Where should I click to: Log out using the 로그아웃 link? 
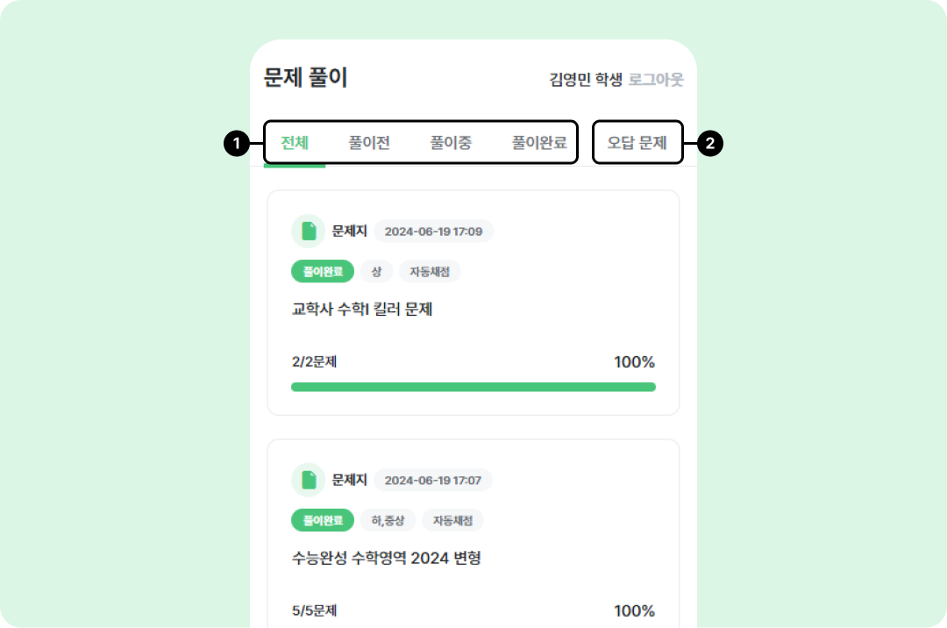pyautogui.click(x=656, y=80)
